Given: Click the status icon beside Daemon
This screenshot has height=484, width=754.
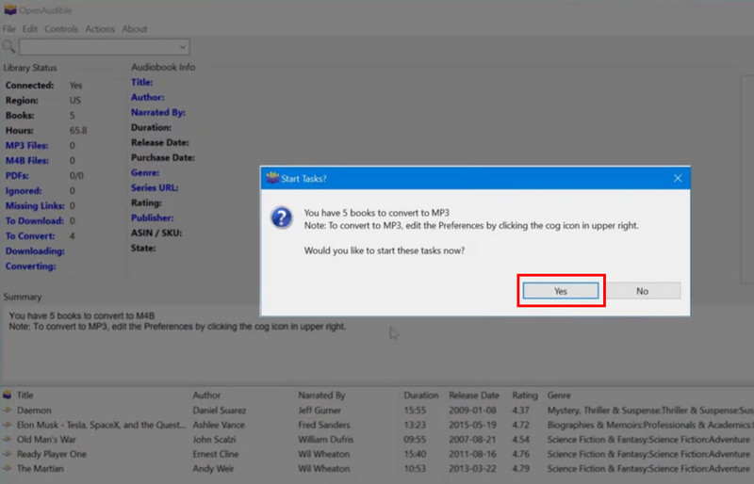Looking at the screenshot, I should pyautogui.click(x=8, y=410).
